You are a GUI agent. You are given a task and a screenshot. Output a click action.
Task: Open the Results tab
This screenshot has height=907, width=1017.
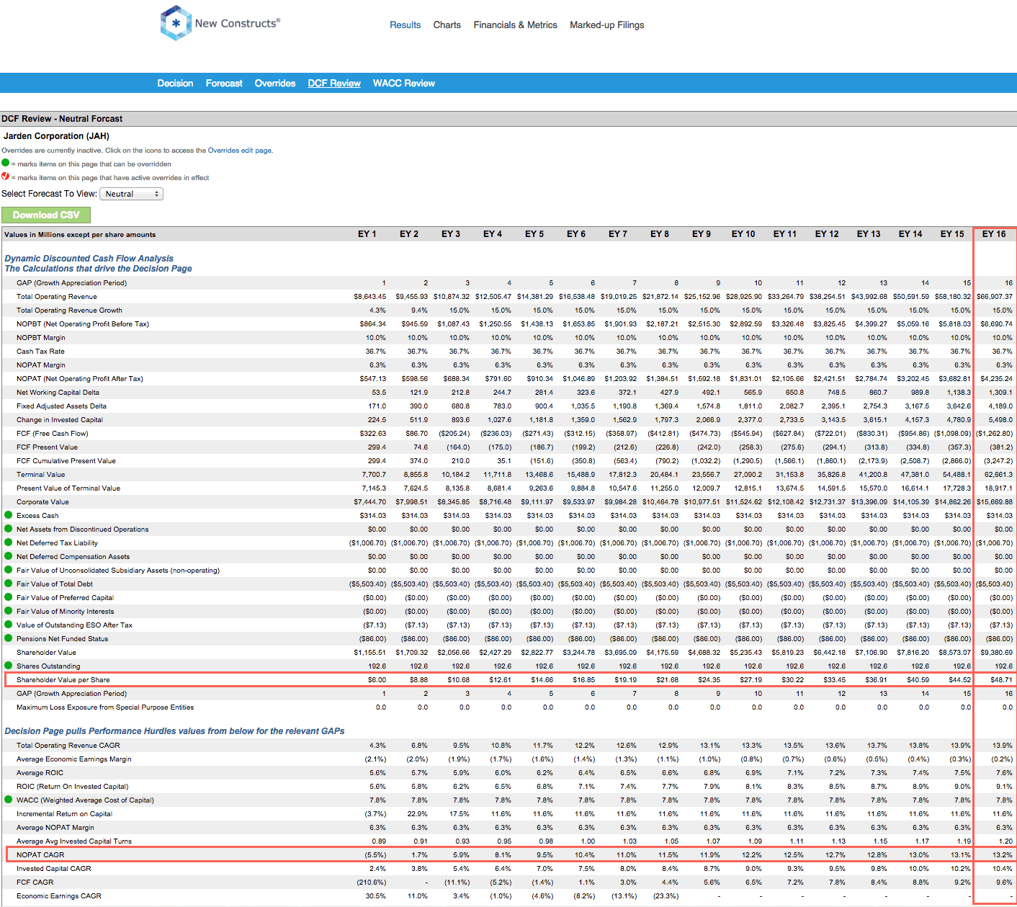(405, 24)
